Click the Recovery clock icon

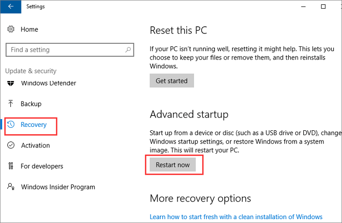pos(11,125)
